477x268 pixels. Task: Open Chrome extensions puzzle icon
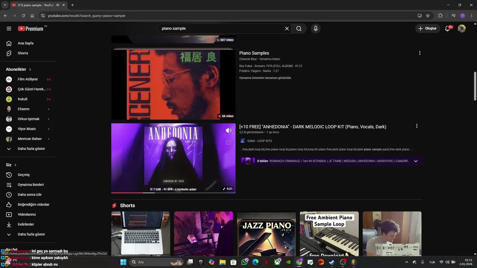(440, 16)
